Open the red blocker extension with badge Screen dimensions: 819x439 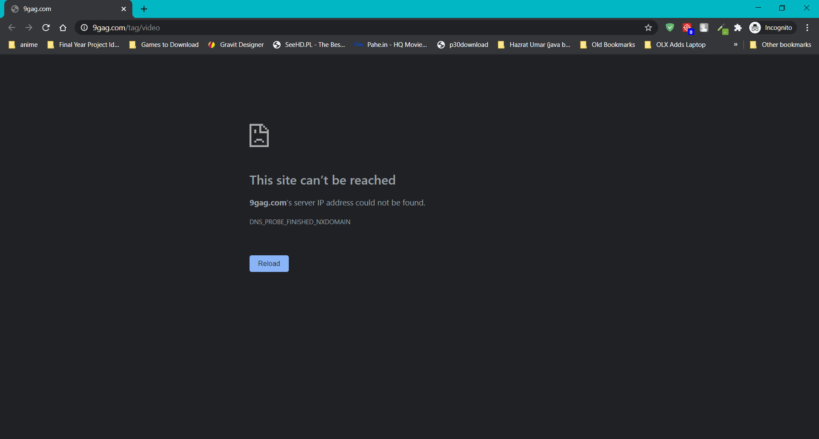point(687,28)
